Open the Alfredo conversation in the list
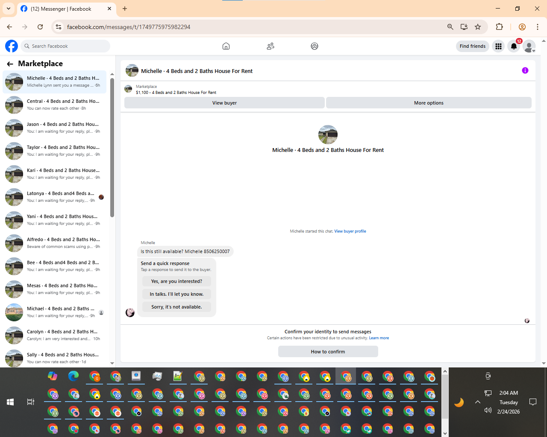The height and width of the screenshot is (437, 547). pyautogui.click(x=55, y=243)
